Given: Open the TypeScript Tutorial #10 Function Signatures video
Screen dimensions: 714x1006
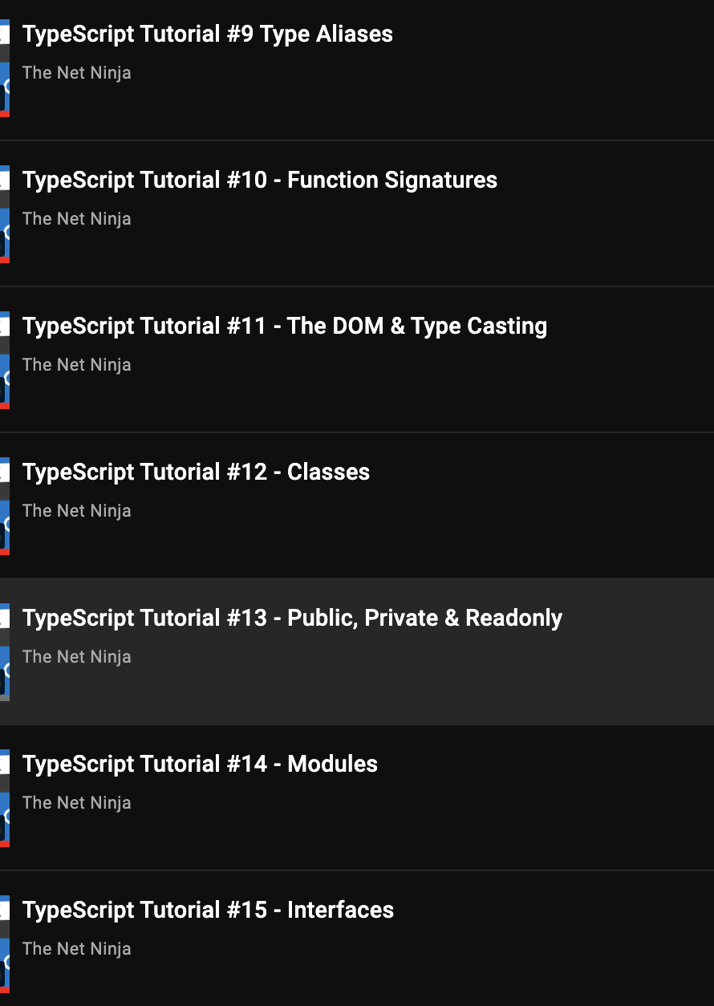Looking at the screenshot, I should click(x=260, y=180).
